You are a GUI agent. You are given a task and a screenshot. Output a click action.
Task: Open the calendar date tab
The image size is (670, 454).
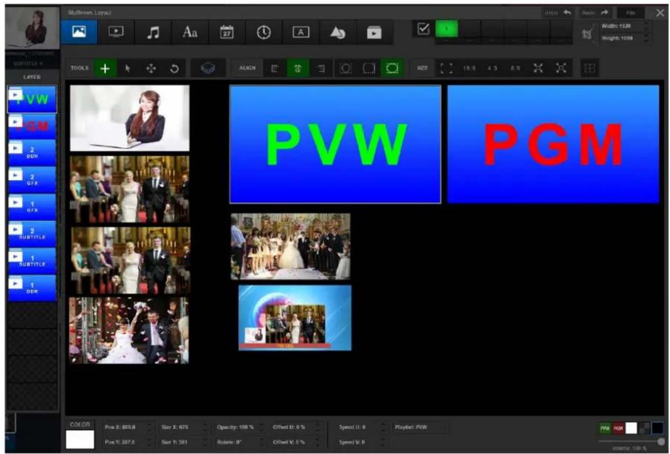pyautogui.click(x=227, y=33)
